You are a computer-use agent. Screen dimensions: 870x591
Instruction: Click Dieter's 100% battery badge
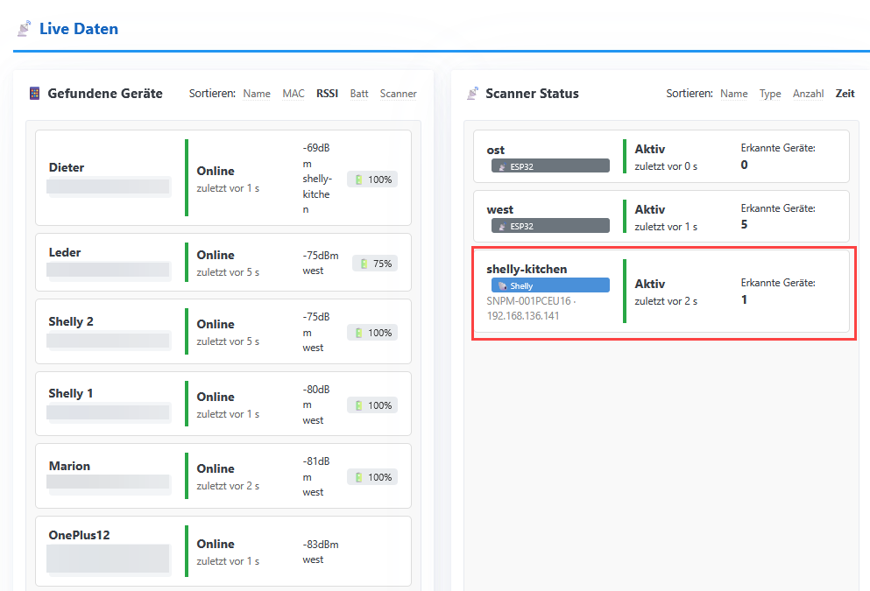(372, 179)
